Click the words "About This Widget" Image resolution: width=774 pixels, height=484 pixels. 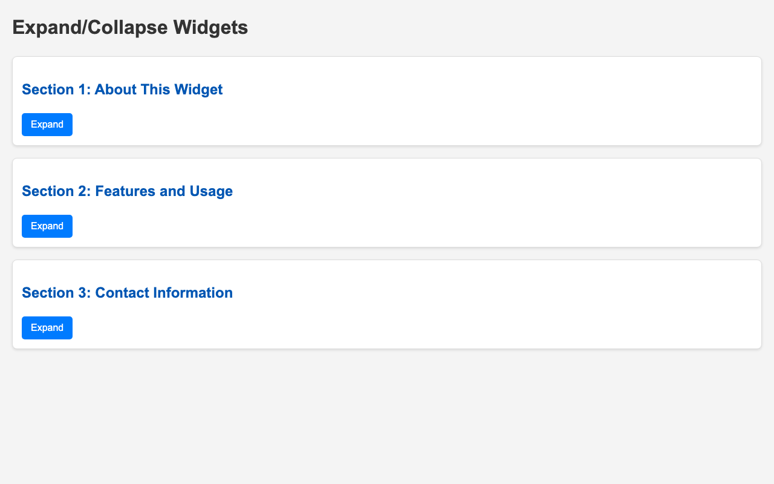click(x=158, y=90)
